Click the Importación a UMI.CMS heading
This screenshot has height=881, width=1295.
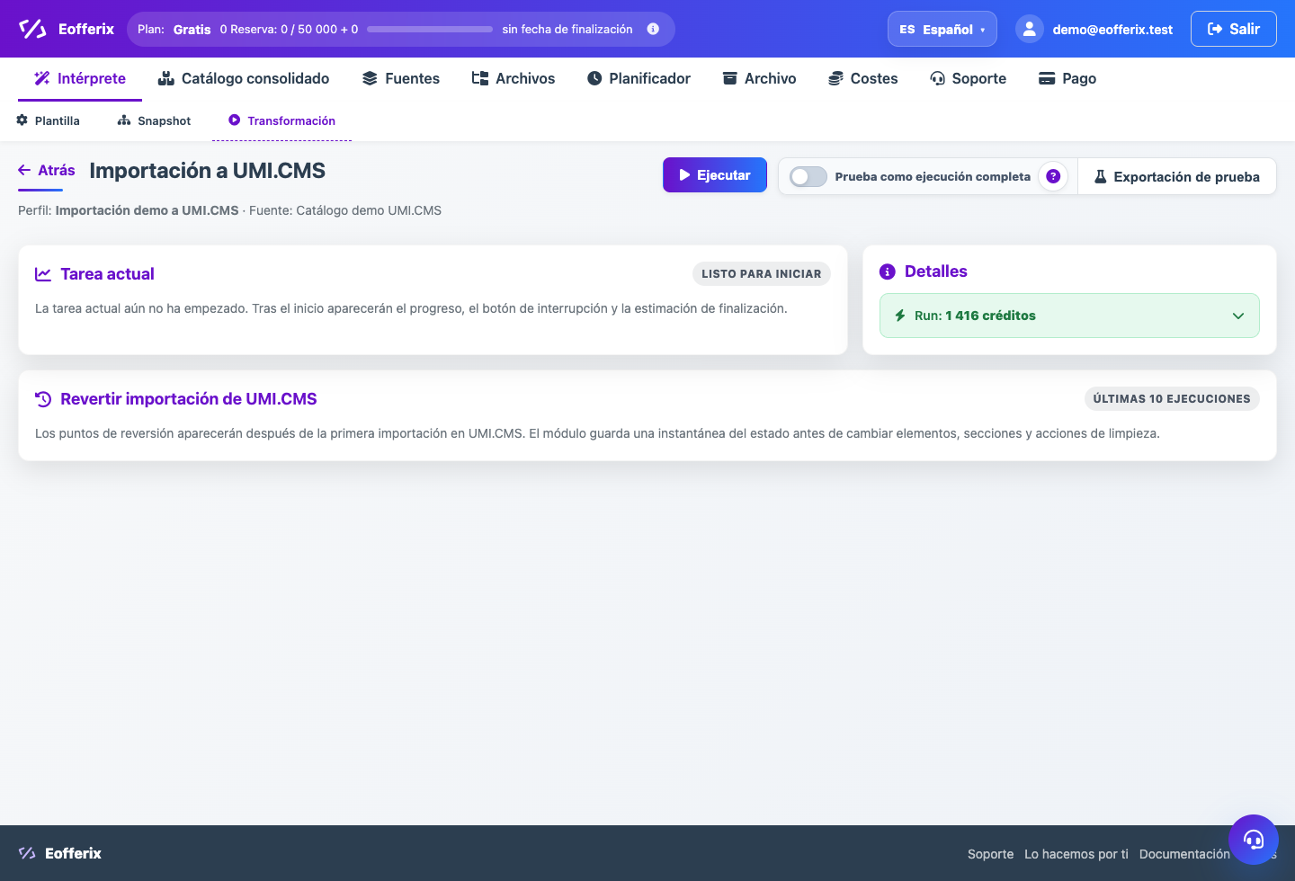point(208,171)
